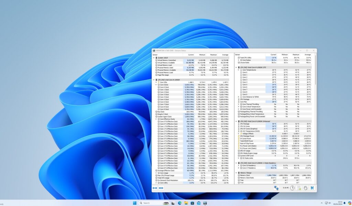Click the Task View icon on taskbar
The image size is (352, 206).
(x=173, y=203)
